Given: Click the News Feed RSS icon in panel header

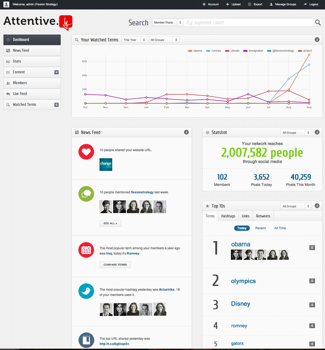Looking at the screenshot, I should [77, 132].
